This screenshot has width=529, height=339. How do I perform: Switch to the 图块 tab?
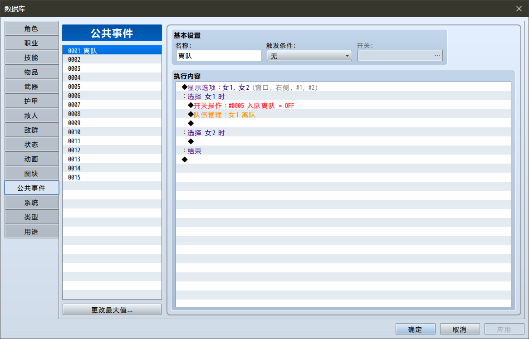(x=31, y=174)
